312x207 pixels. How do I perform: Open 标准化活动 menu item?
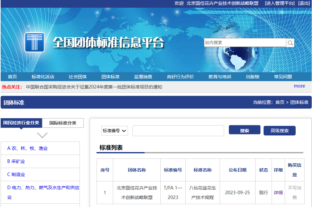click(43, 77)
